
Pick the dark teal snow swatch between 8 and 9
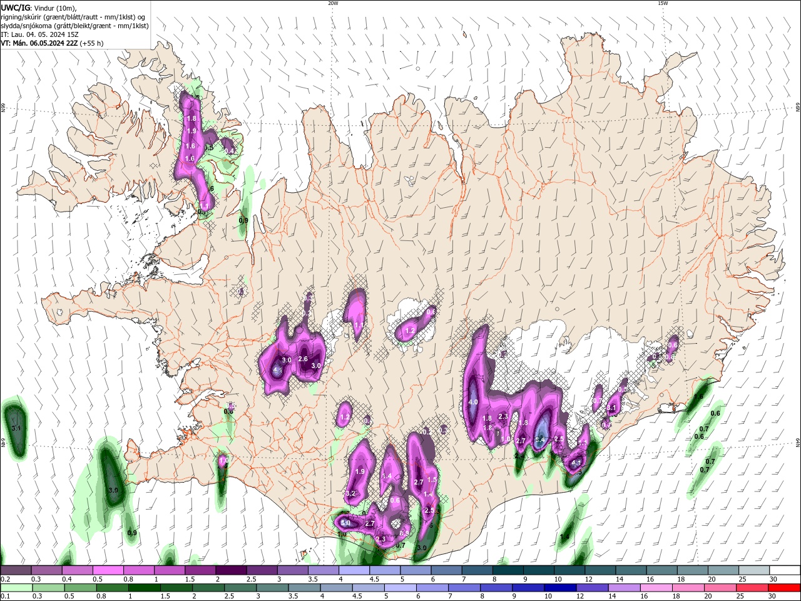(508, 570)
